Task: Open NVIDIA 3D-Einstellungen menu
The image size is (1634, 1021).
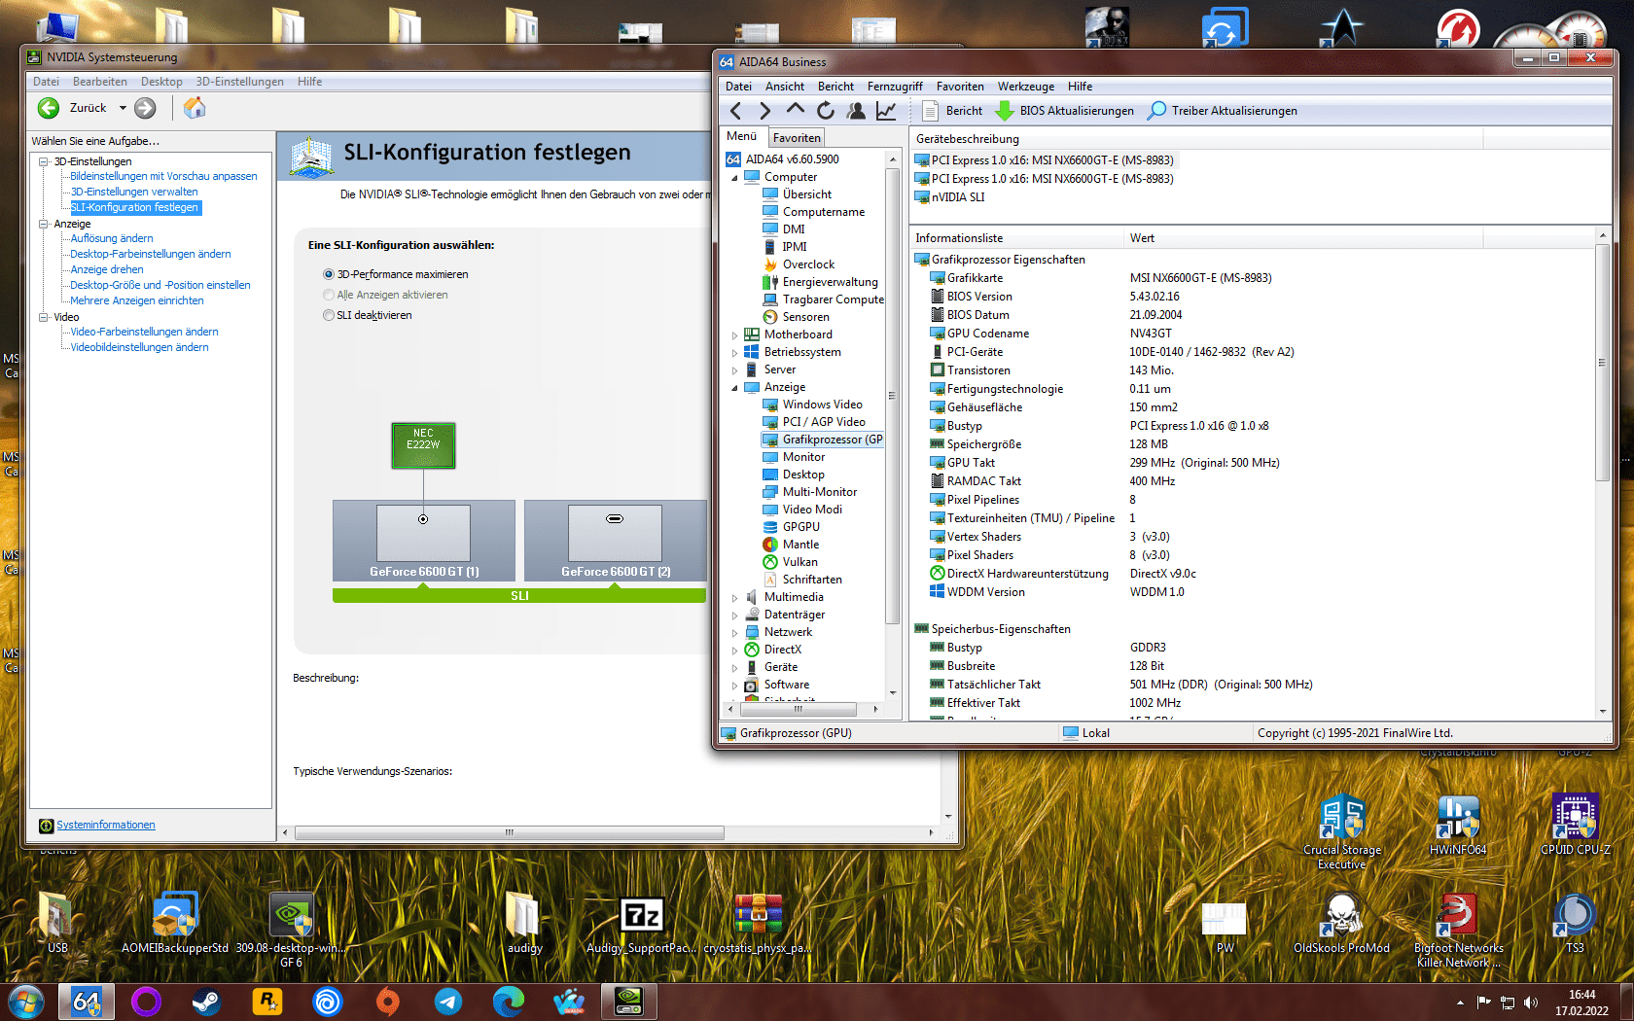Action: (239, 82)
